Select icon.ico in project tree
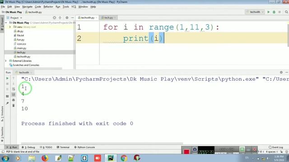The image size is (289, 162). click(21, 44)
